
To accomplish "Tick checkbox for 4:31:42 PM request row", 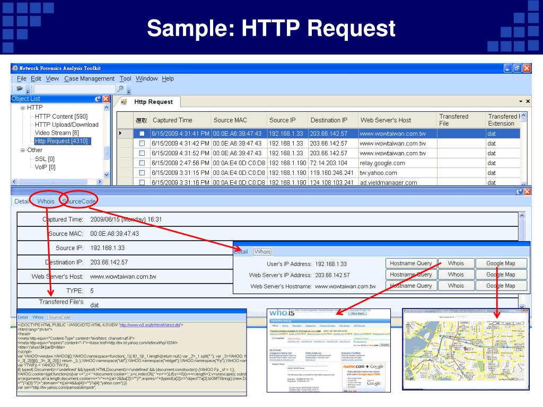I will click(142, 144).
